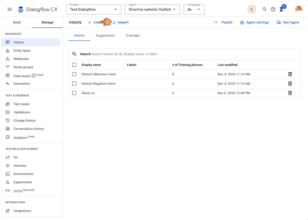
Task: Delete the Default Negative Intent row
Action: pos(290,84)
